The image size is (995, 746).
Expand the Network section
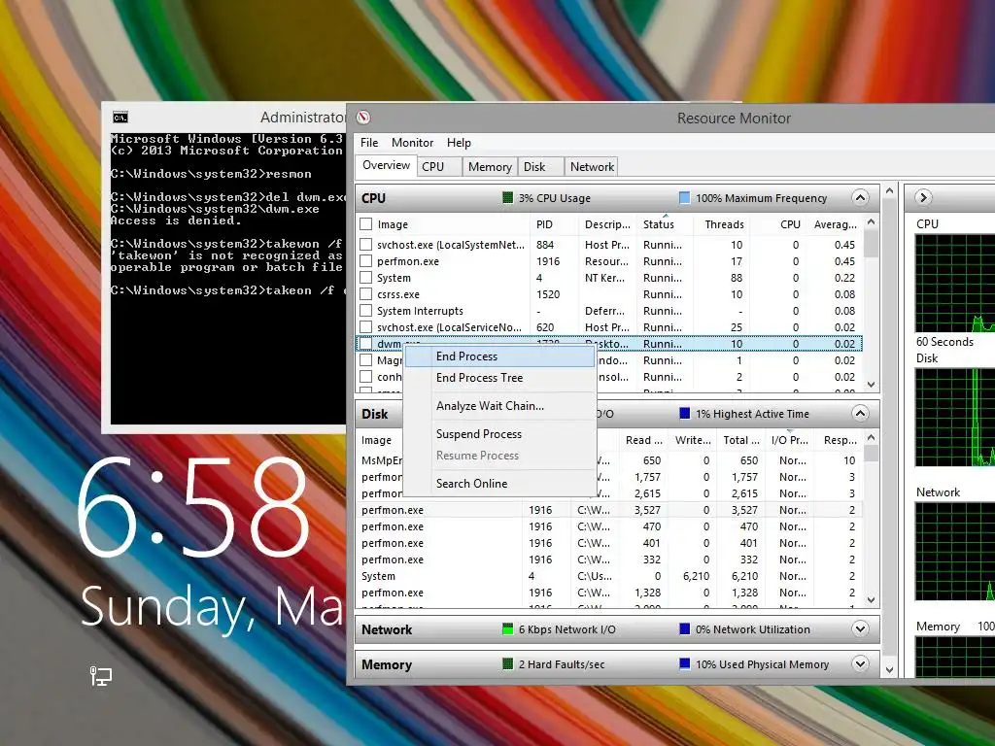point(860,629)
